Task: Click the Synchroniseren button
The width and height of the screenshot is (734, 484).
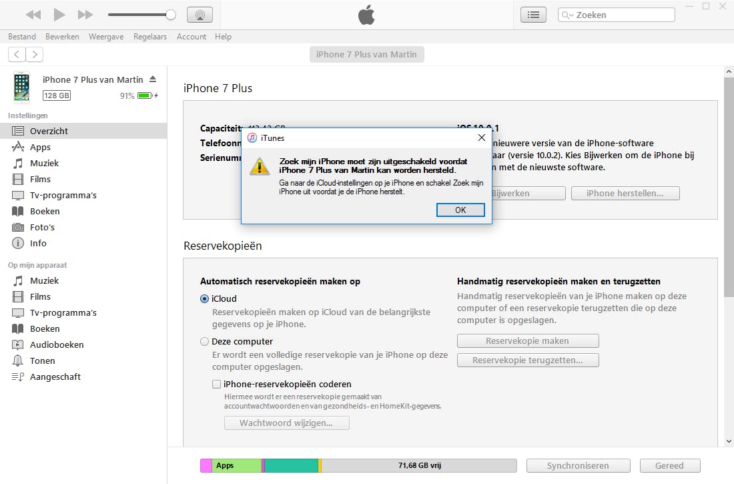Action: point(578,466)
